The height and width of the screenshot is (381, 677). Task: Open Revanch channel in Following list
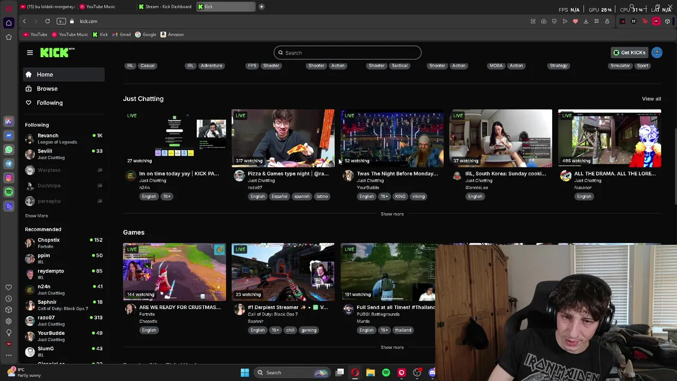click(65, 139)
